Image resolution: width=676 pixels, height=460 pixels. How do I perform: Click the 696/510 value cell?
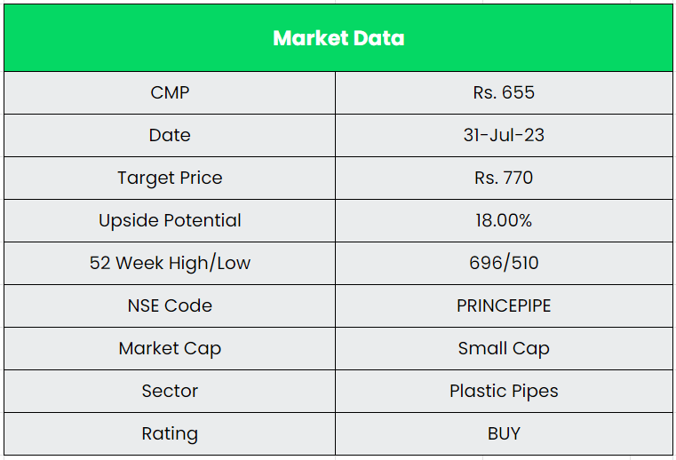504,263
